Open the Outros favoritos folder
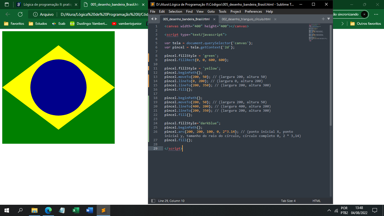Screen dimensions: 384x216 [365, 24]
